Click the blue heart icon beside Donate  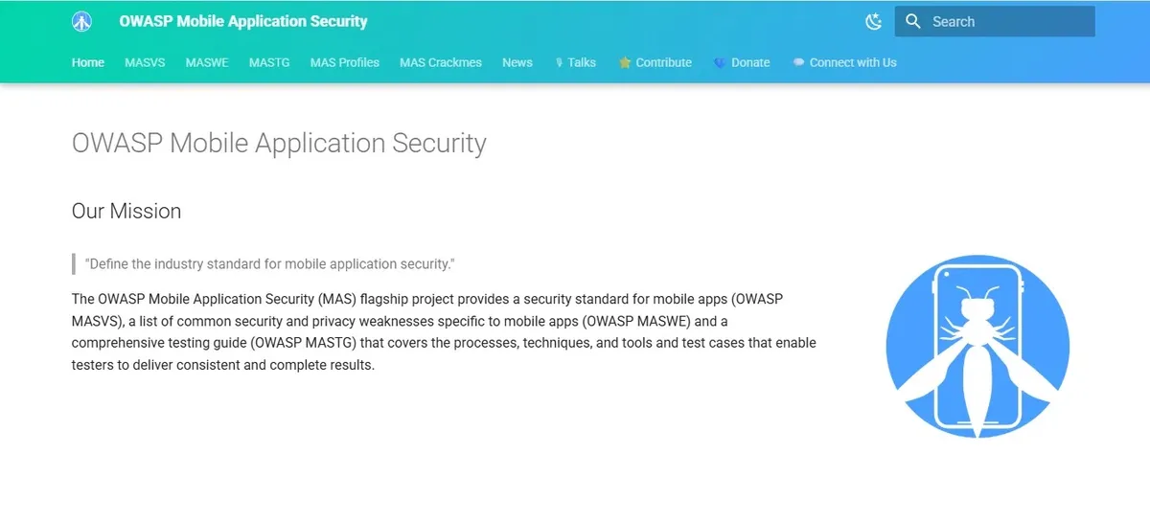(720, 62)
